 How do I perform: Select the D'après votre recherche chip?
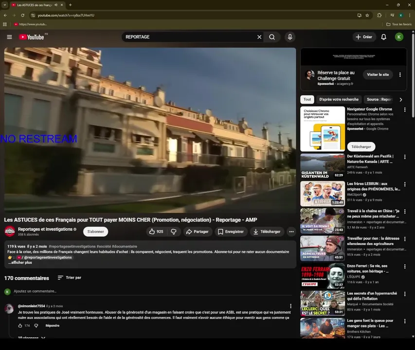[339, 99]
